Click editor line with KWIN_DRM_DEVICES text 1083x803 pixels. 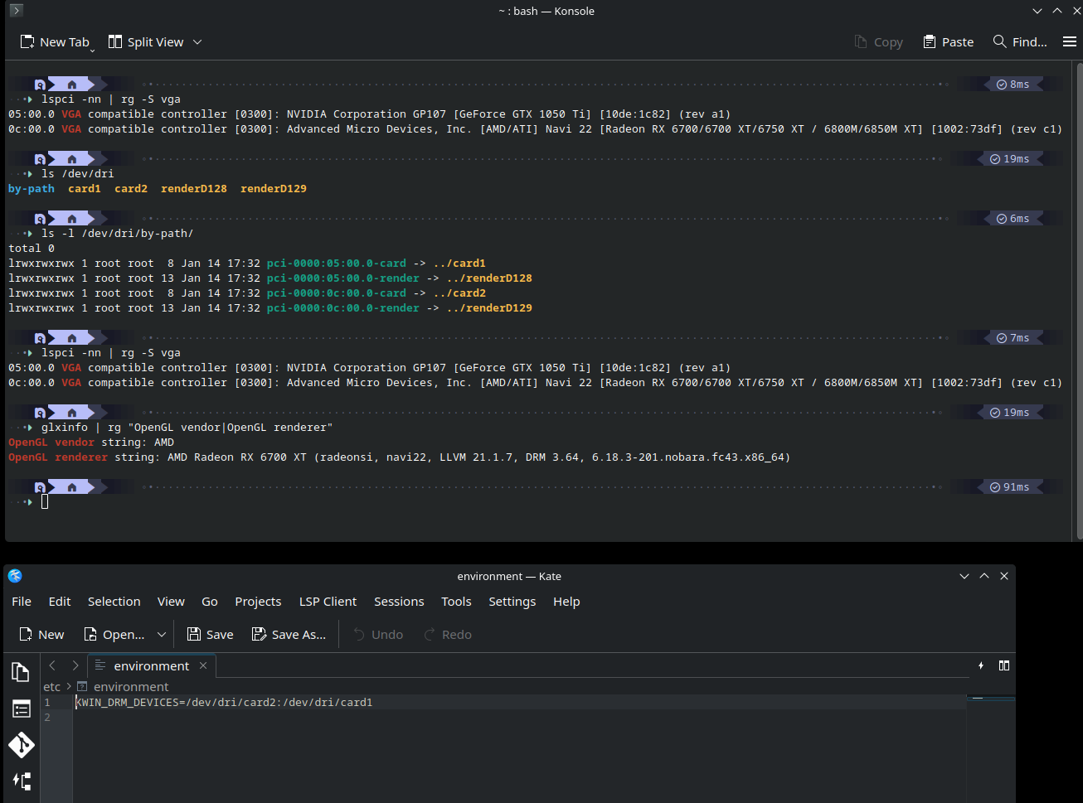[224, 703]
